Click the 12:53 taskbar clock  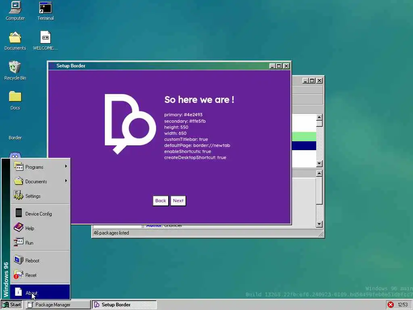pos(403,305)
